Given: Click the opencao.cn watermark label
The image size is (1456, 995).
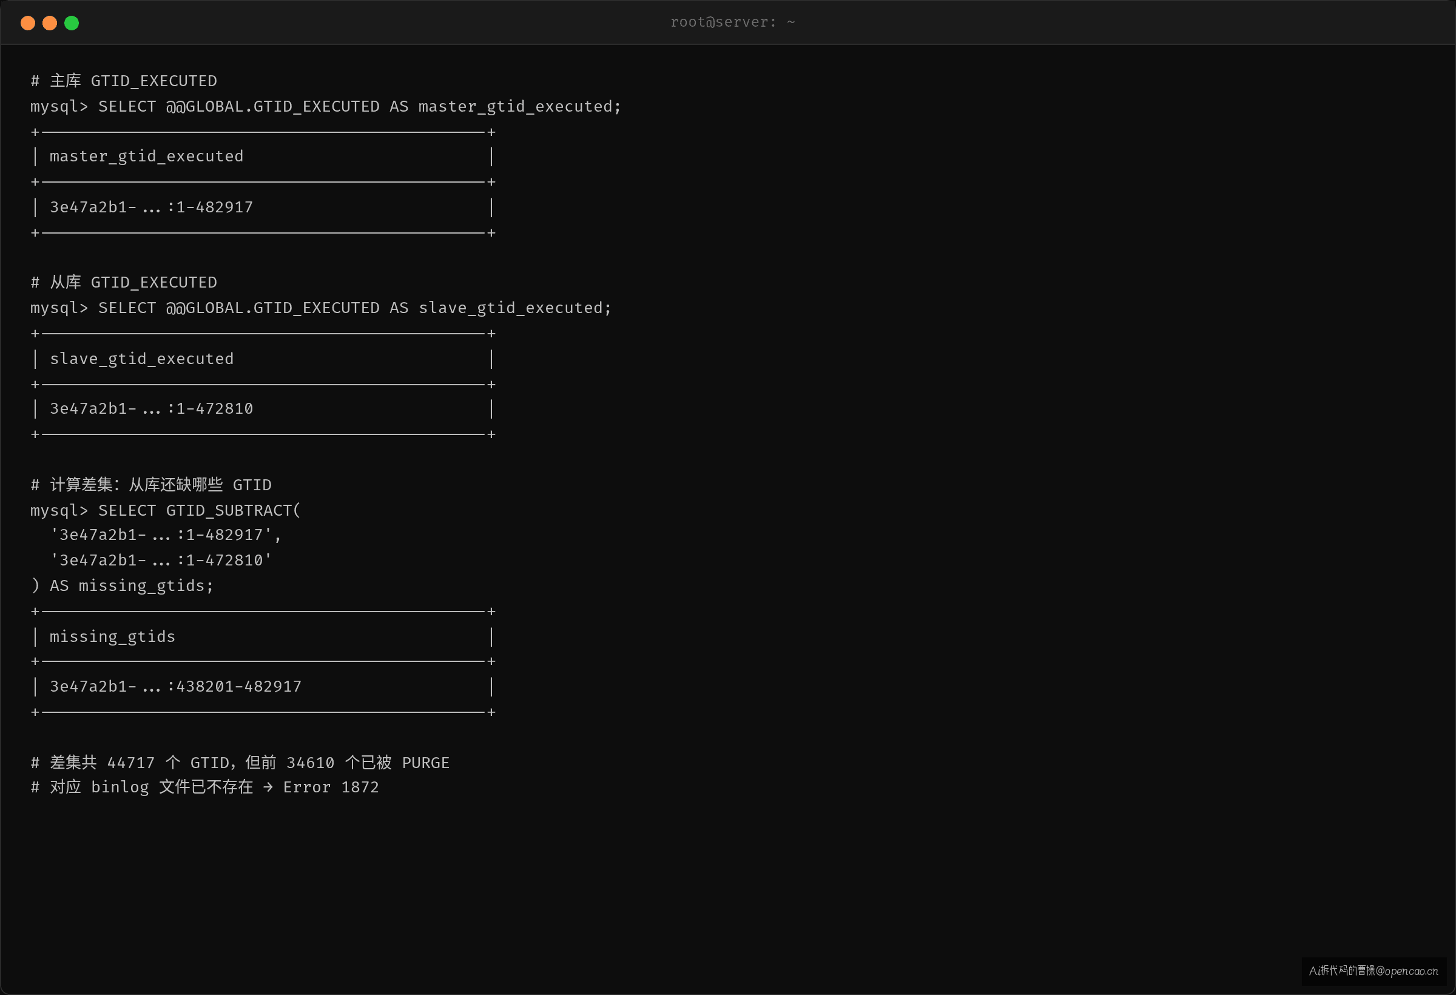Looking at the screenshot, I should coord(1373,971).
